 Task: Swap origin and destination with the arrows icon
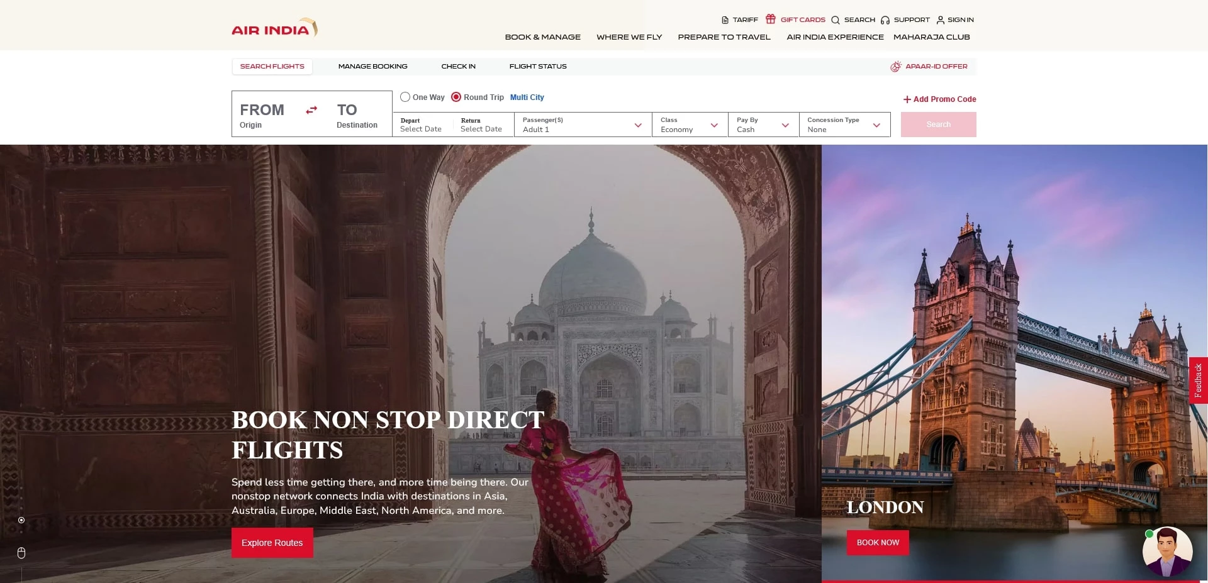311,110
